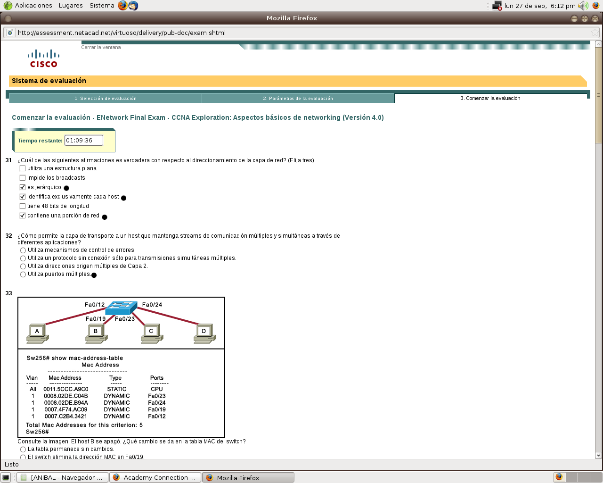This screenshot has height=483, width=603.
Task: Click the page identity icon in the address bar
Action: click(x=9, y=33)
